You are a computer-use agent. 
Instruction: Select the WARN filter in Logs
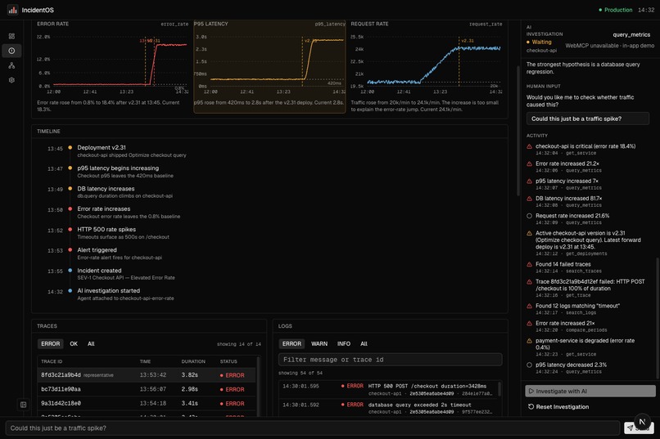pos(319,343)
